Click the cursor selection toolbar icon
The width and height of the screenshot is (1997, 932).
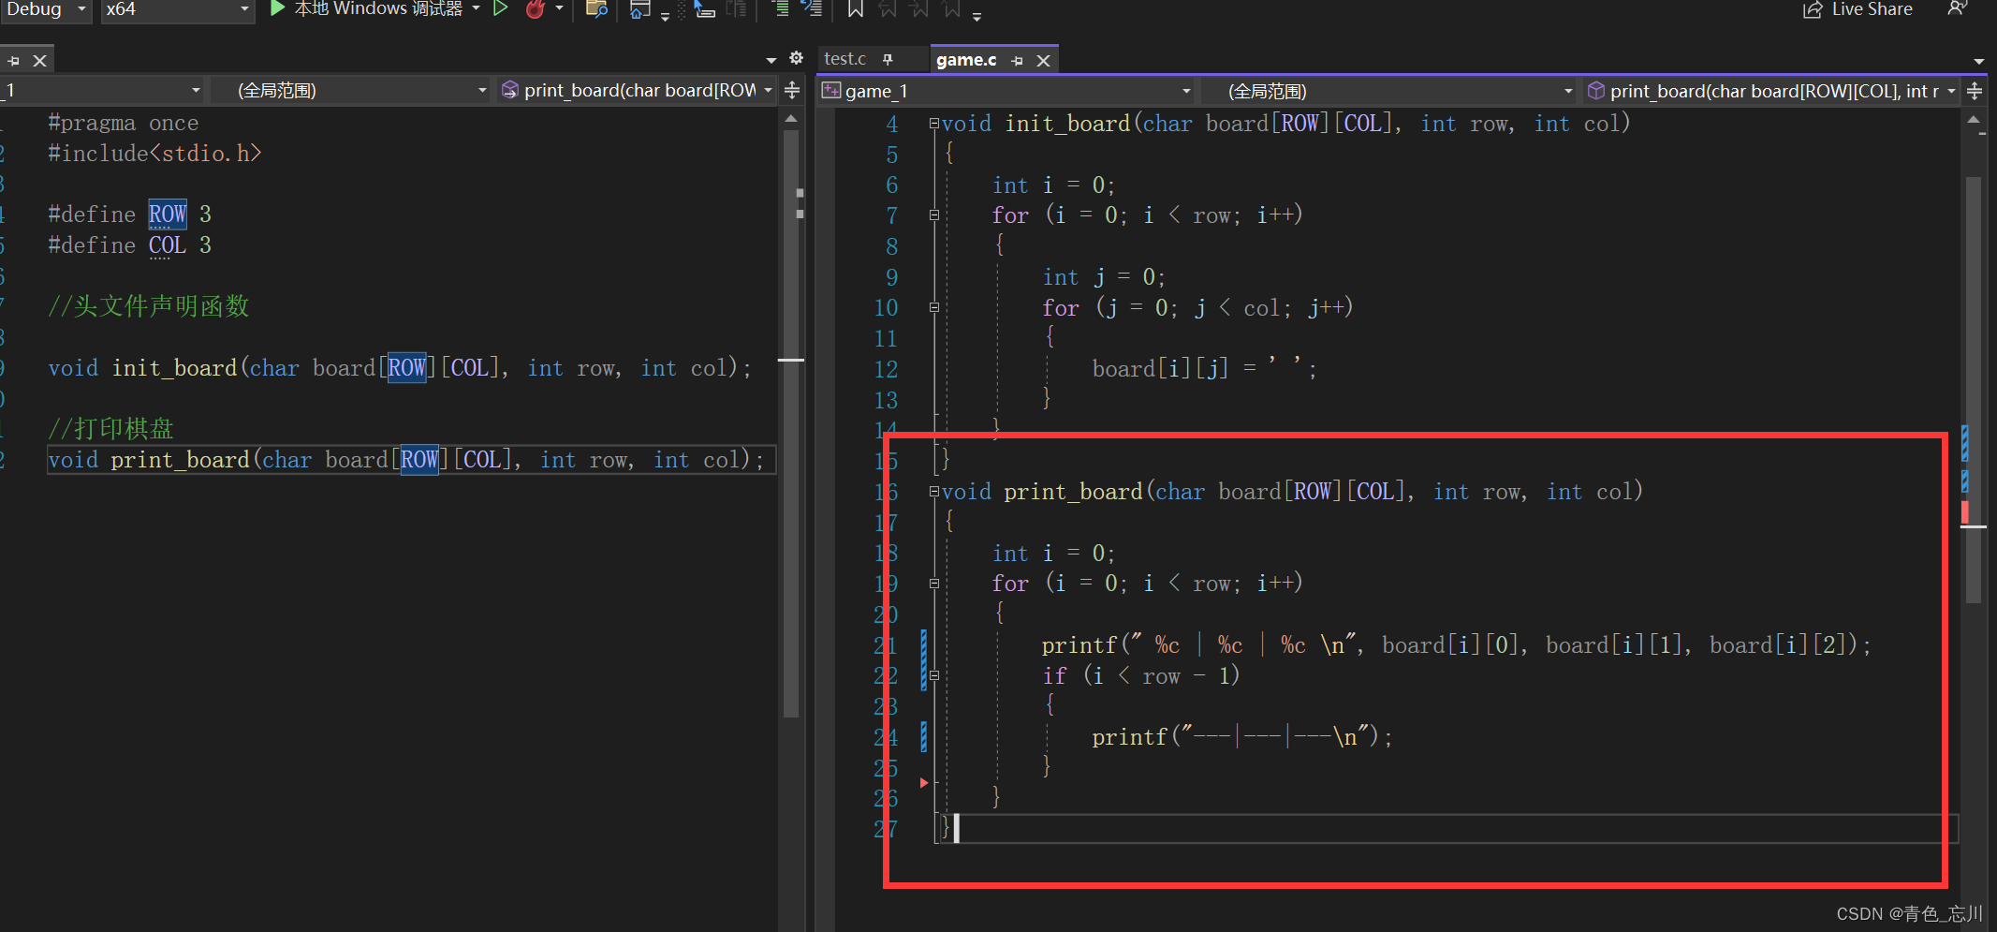(x=704, y=9)
